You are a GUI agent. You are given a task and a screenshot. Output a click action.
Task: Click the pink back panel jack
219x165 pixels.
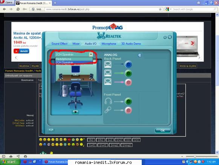click(129, 82)
